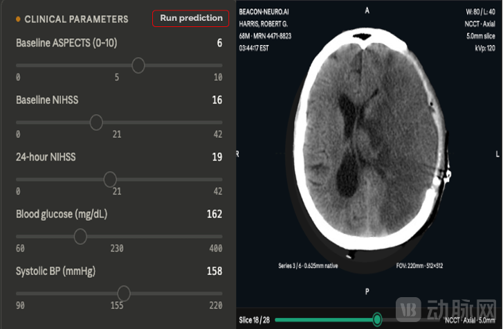
Task: Click the Run prediction button
Action: pos(190,18)
